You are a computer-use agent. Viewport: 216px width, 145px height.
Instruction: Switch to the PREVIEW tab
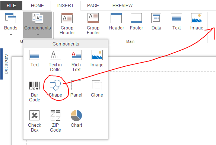point(123,5)
